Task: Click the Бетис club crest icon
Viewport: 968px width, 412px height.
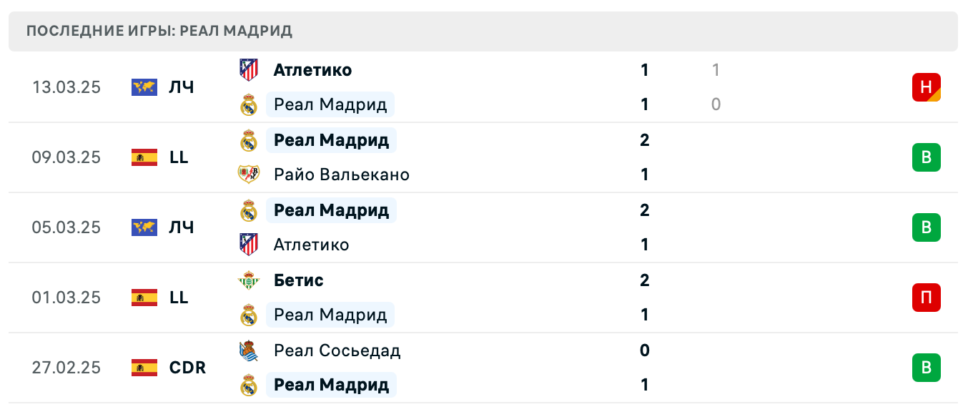Action: click(x=249, y=280)
